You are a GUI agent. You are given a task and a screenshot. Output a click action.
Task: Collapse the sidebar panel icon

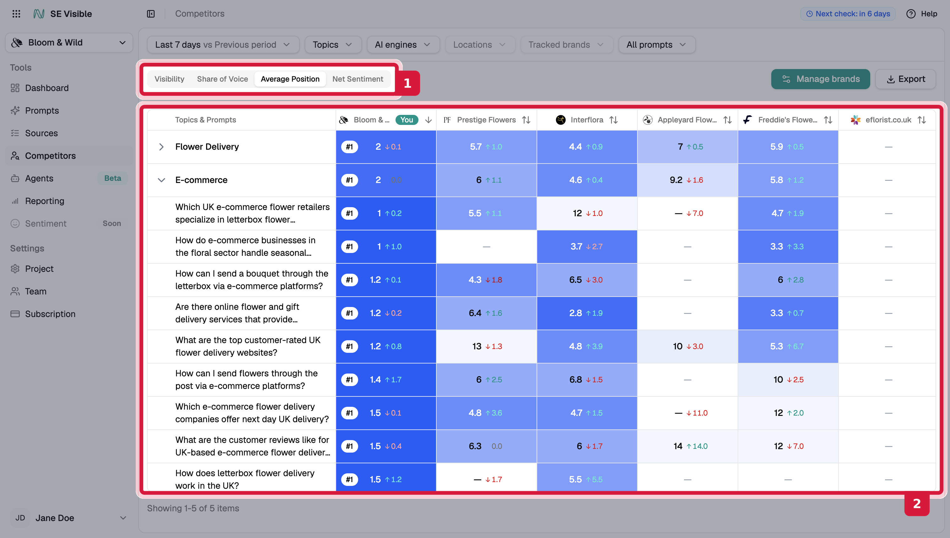click(150, 14)
